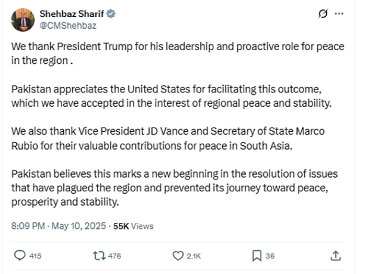Like the post with the heart icon
The height and width of the screenshot is (274, 366).
pos(178,256)
